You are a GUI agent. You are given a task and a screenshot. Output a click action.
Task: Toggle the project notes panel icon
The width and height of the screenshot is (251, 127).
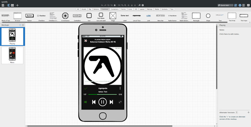(x=244, y=5)
